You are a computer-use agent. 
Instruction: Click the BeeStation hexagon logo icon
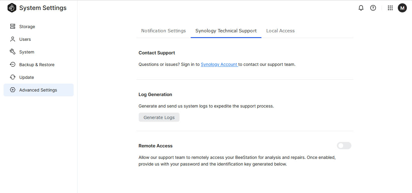pos(12,8)
